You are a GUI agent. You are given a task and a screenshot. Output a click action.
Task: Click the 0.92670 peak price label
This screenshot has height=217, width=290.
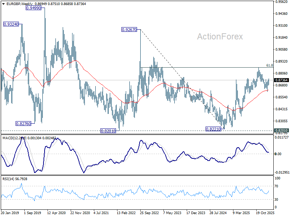pyautogui.click(x=129, y=30)
